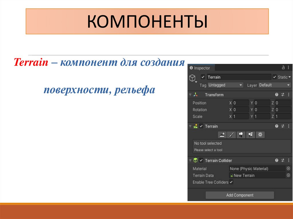Viewport: 293px width, 219px height.
Task: Select the Paint Trees tool
Action: click(241, 135)
